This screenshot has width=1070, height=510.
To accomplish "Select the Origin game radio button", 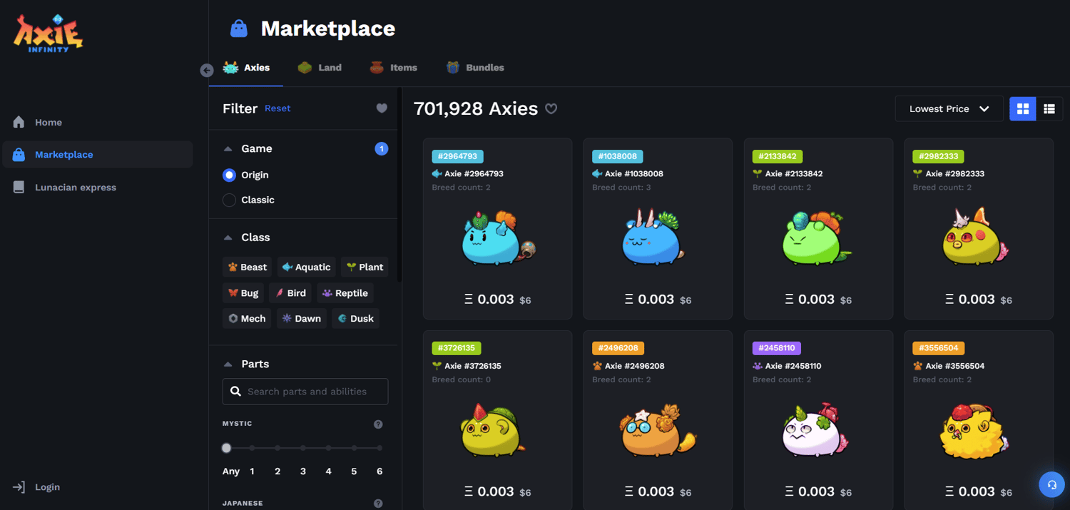I will pos(229,175).
